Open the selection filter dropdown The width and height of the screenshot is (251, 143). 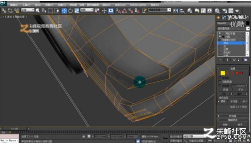[28, 10]
